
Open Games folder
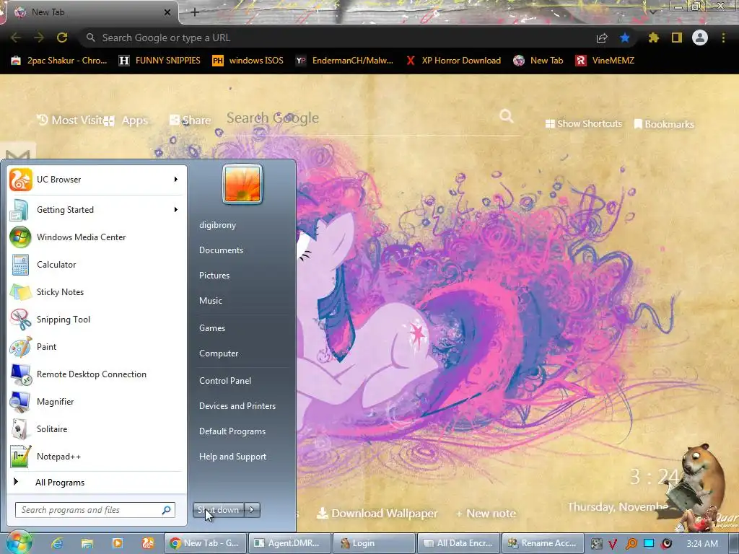tap(212, 328)
